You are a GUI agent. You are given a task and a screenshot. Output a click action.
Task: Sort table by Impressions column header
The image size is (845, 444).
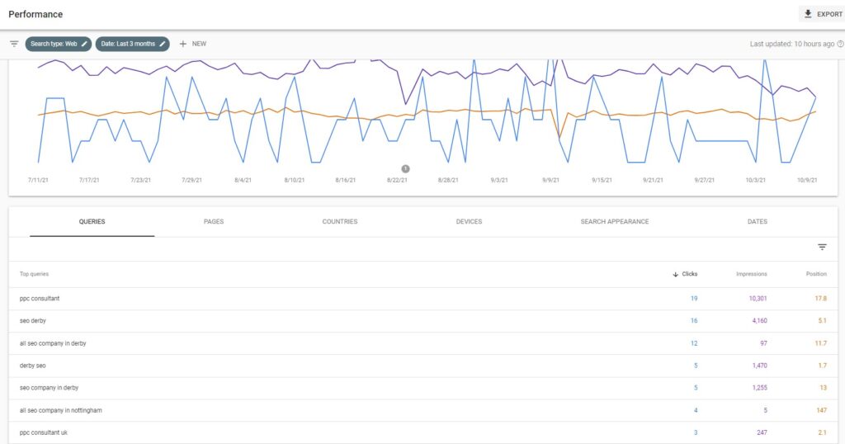(x=751, y=274)
